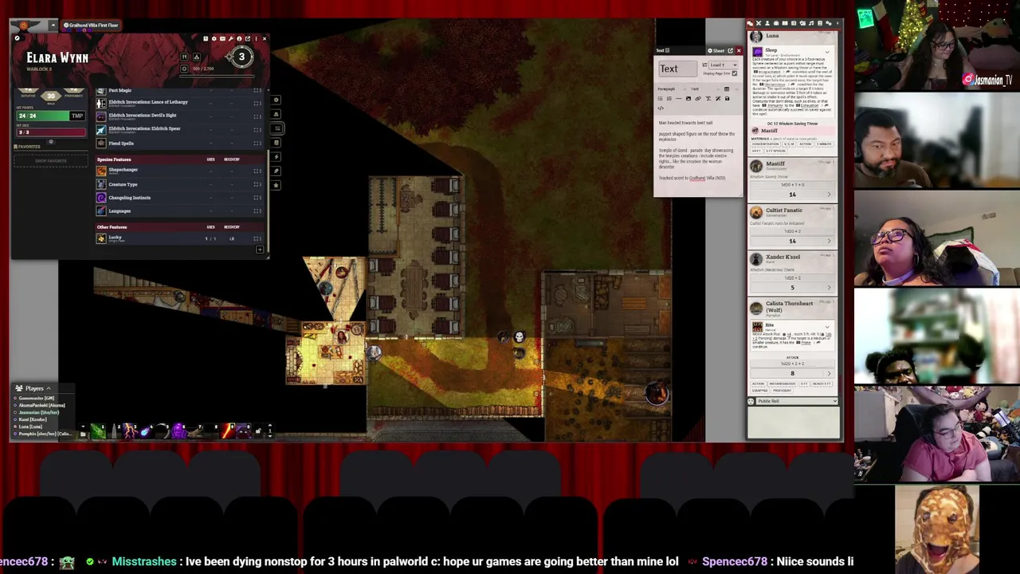Click hotbar macro slot 9 fire icon
Viewport: 1020px width, 574px height.
tap(227, 431)
